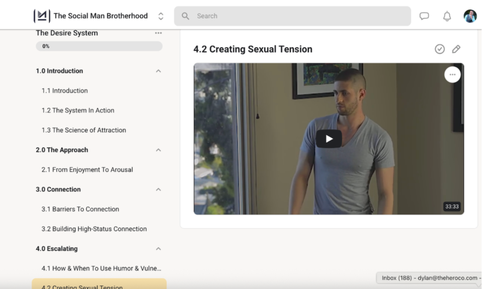Open lesson 3.1 Barriers To Connection
This screenshot has width=482, height=289.
pos(80,209)
